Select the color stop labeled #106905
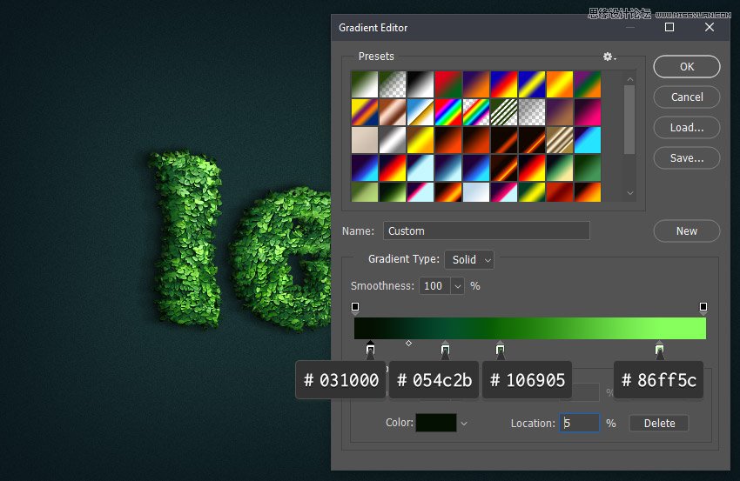740x481 pixels. pos(501,350)
